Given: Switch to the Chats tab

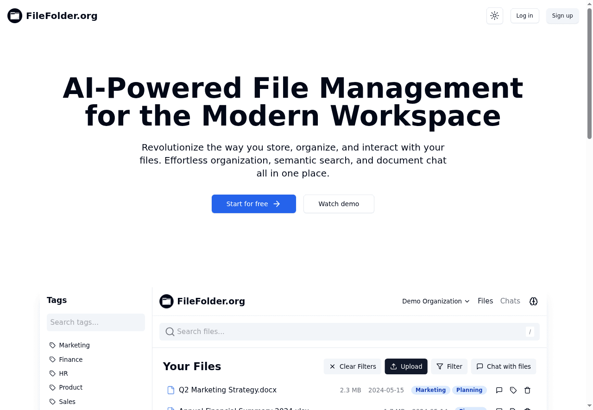Looking at the screenshot, I should [x=510, y=301].
